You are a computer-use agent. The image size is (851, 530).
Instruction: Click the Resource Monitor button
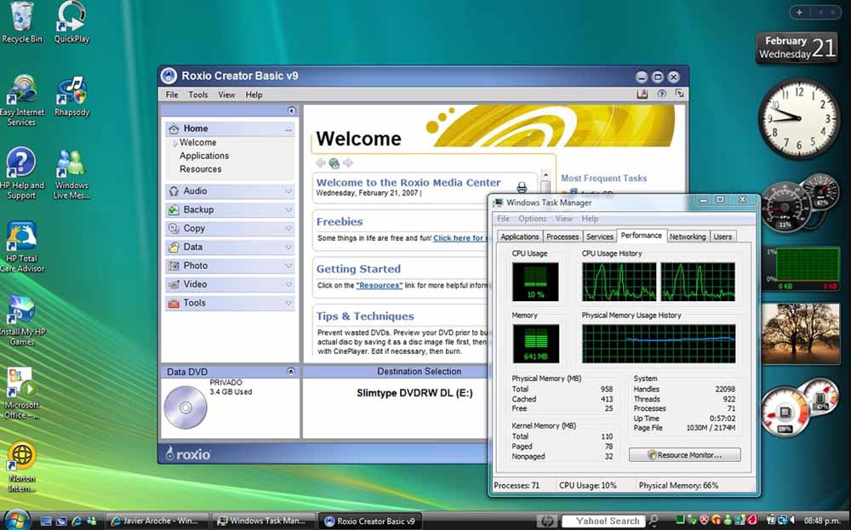[685, 455]
